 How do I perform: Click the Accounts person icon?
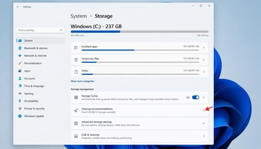tap(20, 78)
